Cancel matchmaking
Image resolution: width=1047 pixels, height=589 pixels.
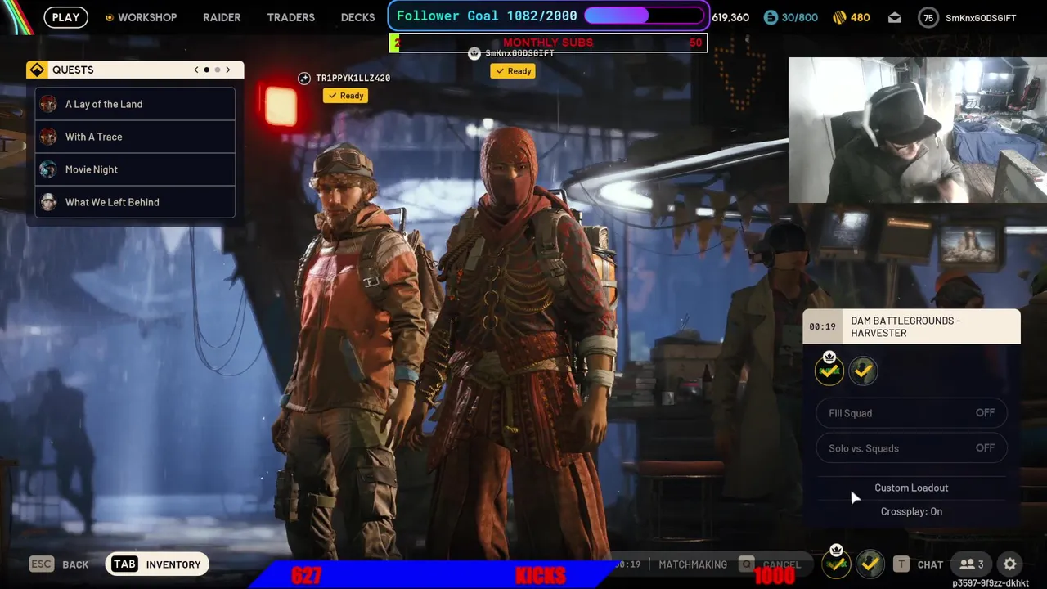(781, 564)
